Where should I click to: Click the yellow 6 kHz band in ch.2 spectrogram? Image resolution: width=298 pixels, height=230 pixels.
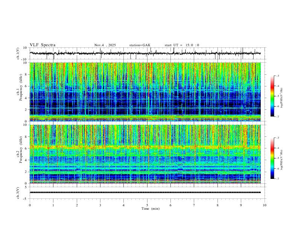[x=145, y=147]
